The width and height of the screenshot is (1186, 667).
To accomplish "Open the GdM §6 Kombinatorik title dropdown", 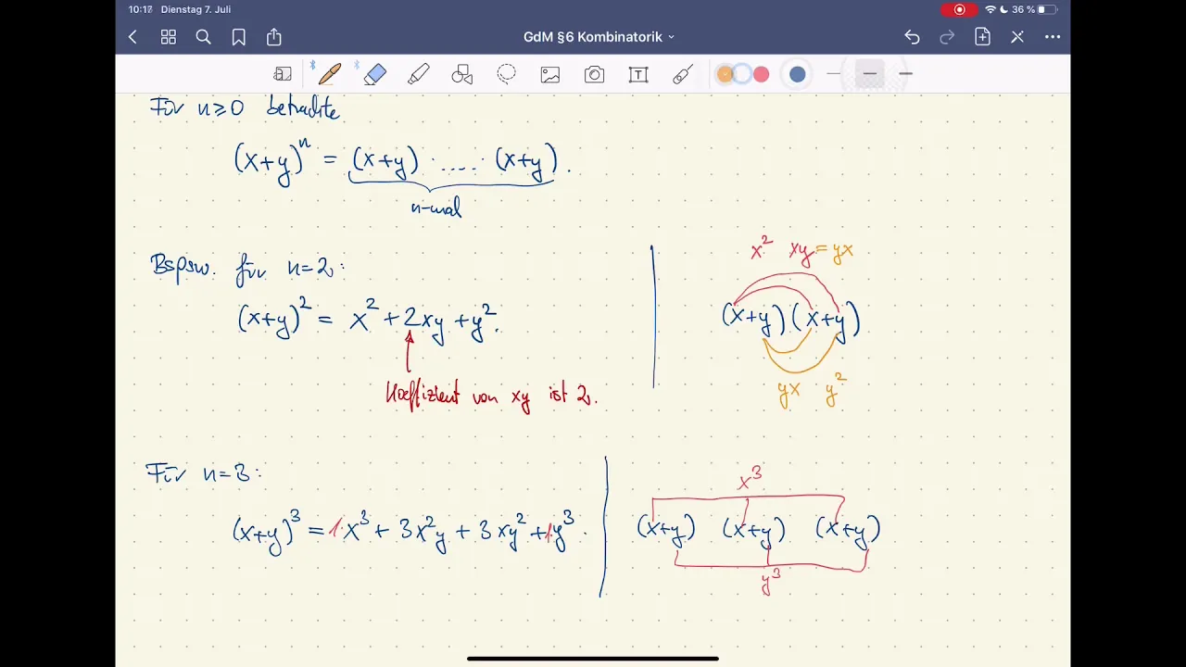I will pyautogui.click(x=599, y=37).
